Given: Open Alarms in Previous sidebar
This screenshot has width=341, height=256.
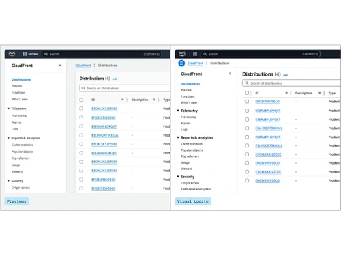Looking at the screenshot, I should point(16,122).
